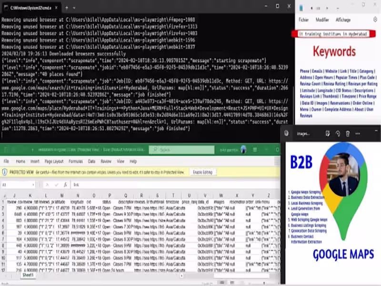Select the Sheet1 worksheet tab
Image resolution: width=381 pixels, height=286 pixels.
pos(28,275)
